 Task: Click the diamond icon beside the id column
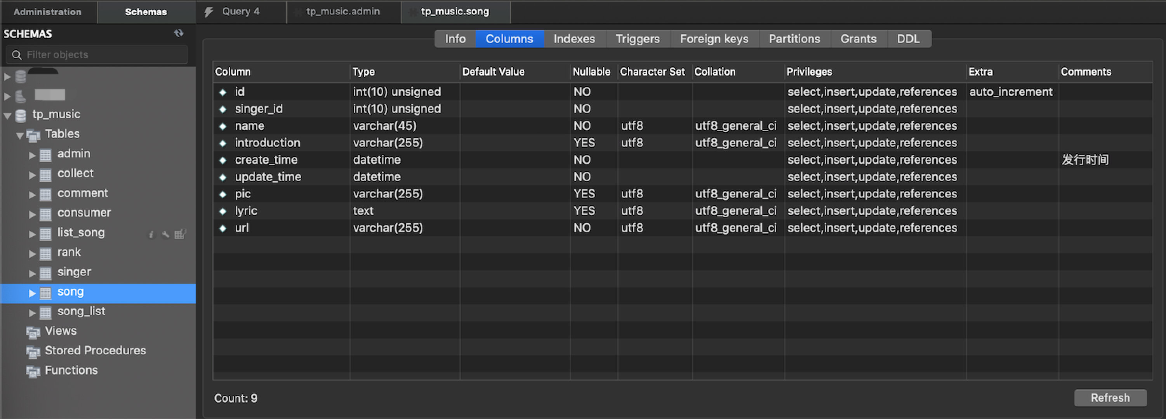coord(223,92)
